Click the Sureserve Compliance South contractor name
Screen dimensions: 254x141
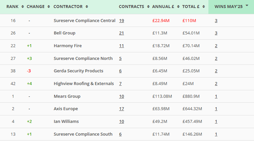click(x=83, y=134)
